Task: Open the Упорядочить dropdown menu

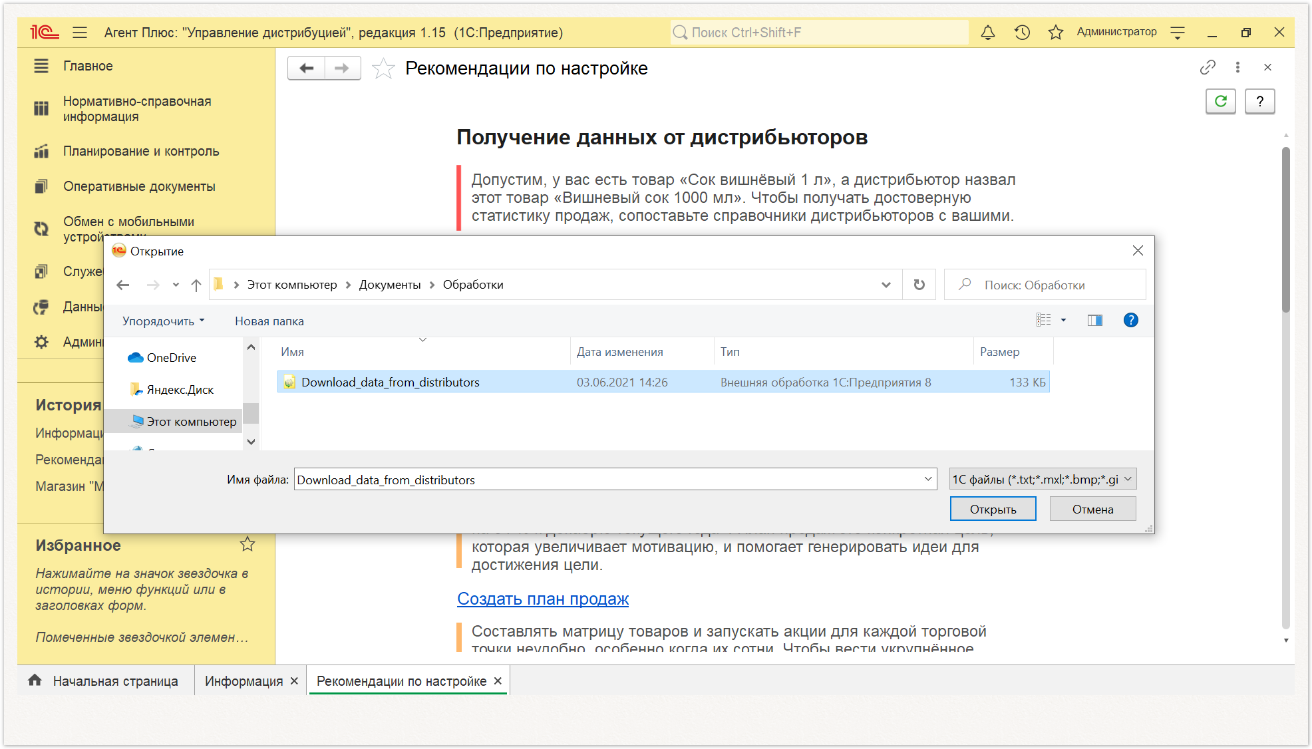Action: [164, 321]
